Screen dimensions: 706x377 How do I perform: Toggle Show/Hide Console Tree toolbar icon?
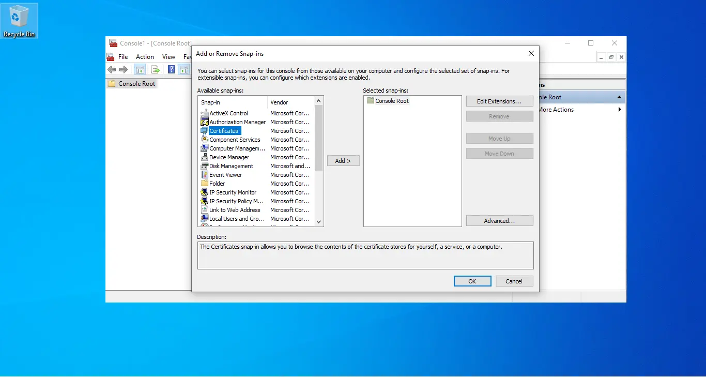[x=140, y=70]
